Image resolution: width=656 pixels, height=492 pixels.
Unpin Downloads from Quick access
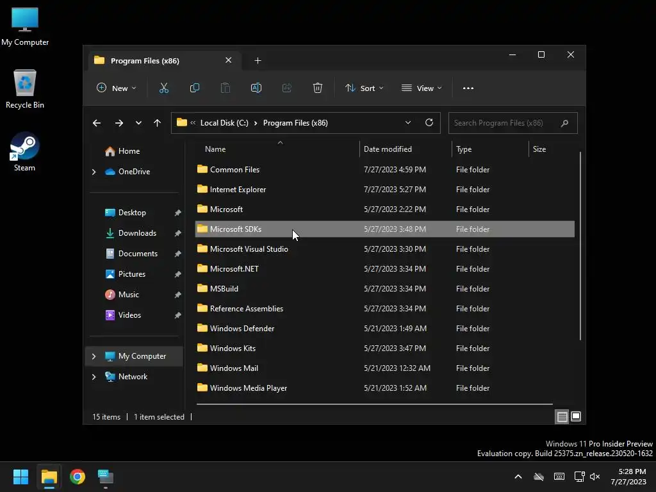[178, 233]
